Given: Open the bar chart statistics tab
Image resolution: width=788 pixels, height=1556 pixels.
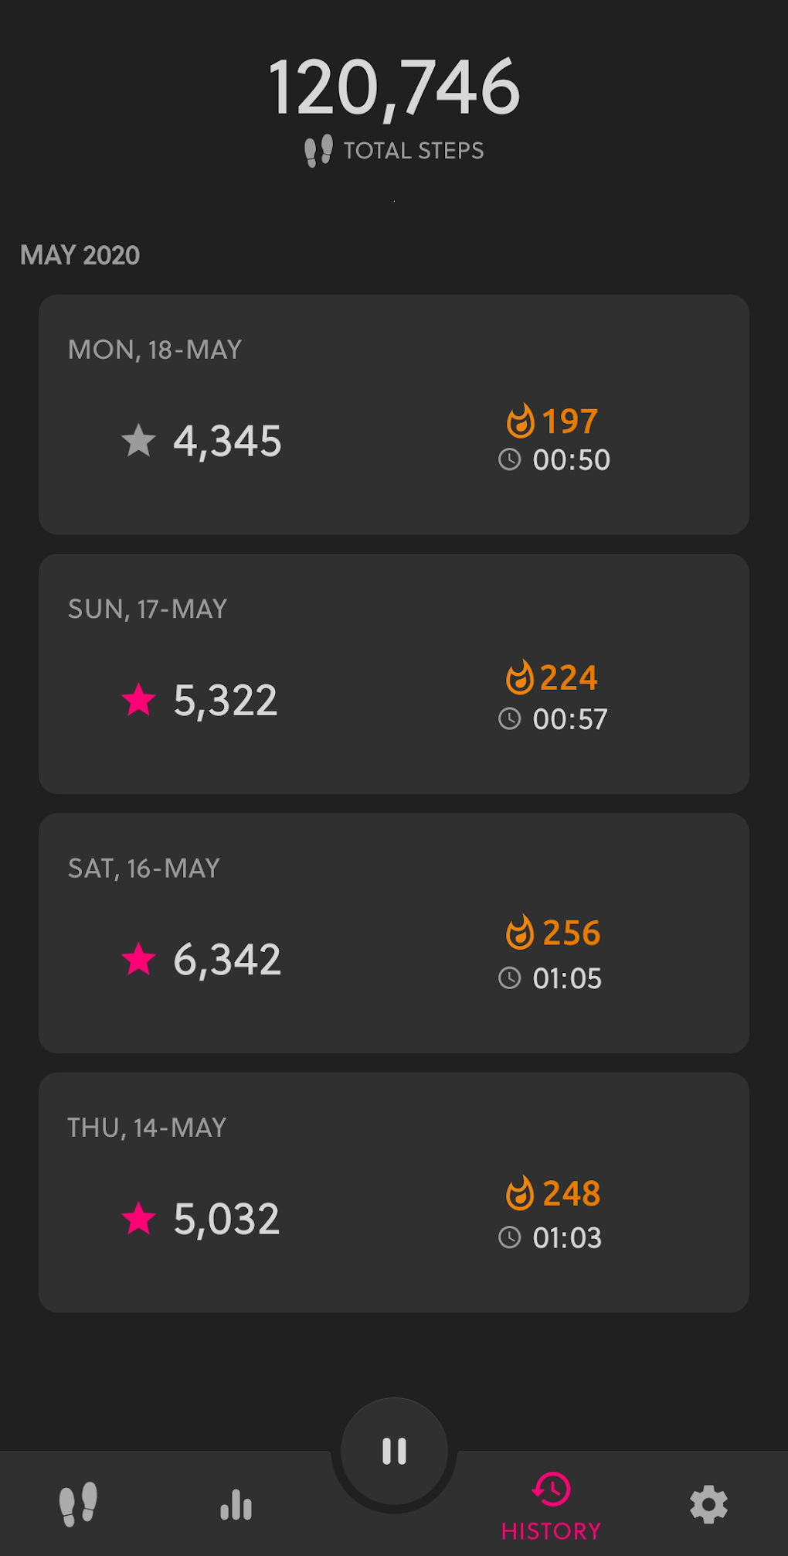Looking at the screenshot, I should (236, 1505).
